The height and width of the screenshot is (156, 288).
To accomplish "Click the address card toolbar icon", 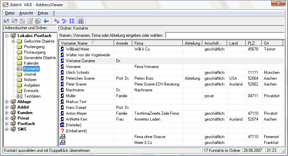I will point(7,21).
